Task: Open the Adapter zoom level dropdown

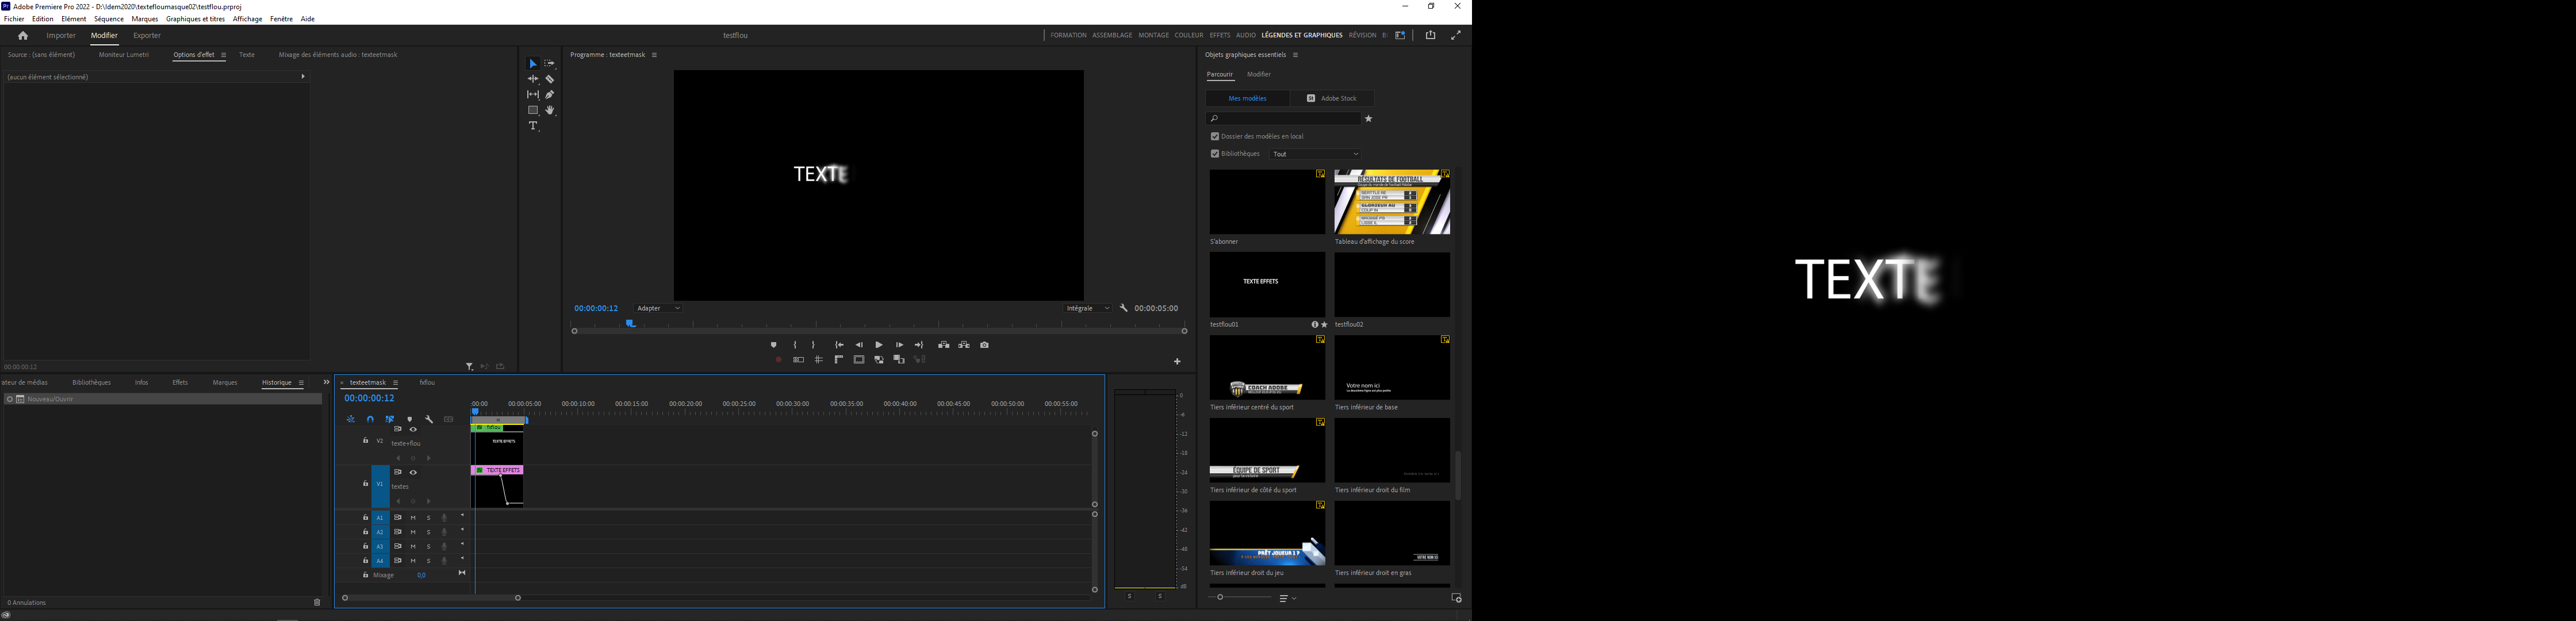Action: click(x=658, y=309)
